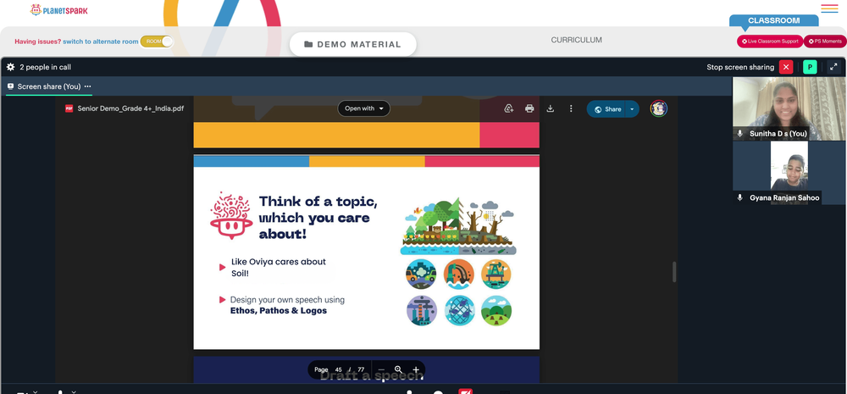
Task: Open the Google account avatar
Action: click(x=658, y=108)
